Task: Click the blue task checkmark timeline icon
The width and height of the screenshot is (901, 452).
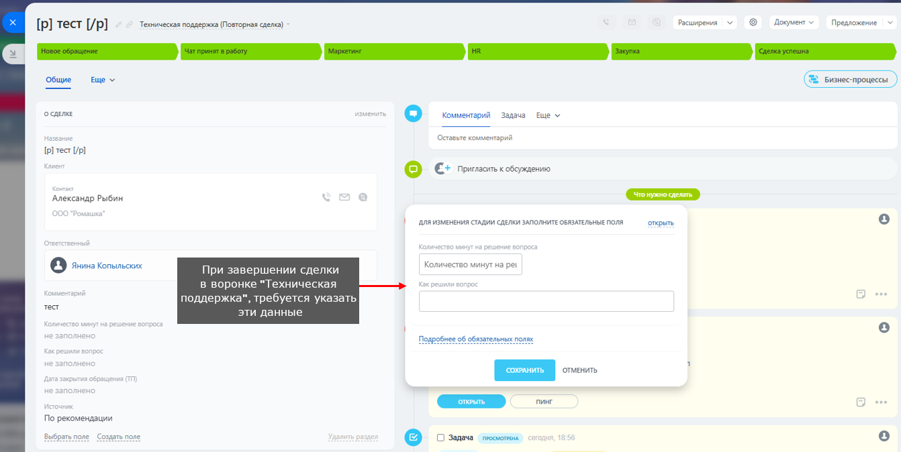Action: (414, 437)
